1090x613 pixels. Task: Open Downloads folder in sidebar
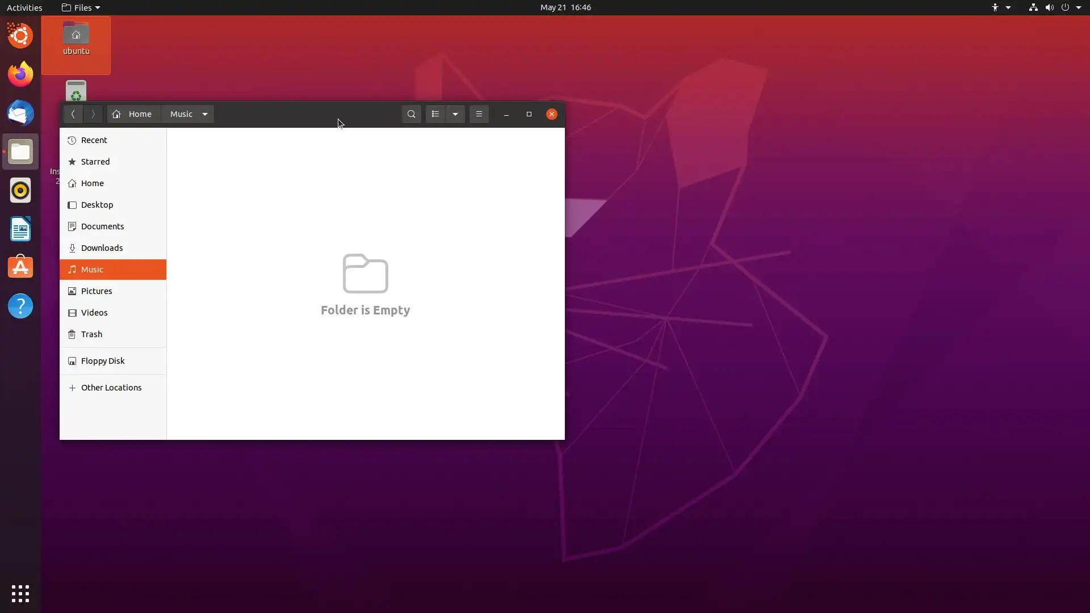click(x=102, y=248)
